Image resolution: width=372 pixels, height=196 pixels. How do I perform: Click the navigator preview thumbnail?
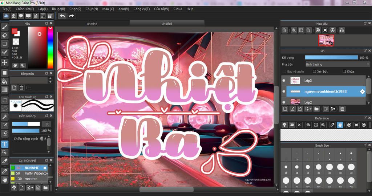tap(326, 40)
